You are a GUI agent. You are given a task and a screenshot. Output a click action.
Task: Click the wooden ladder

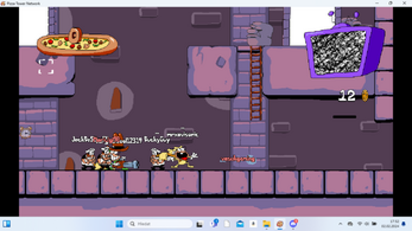click(256, 83)
